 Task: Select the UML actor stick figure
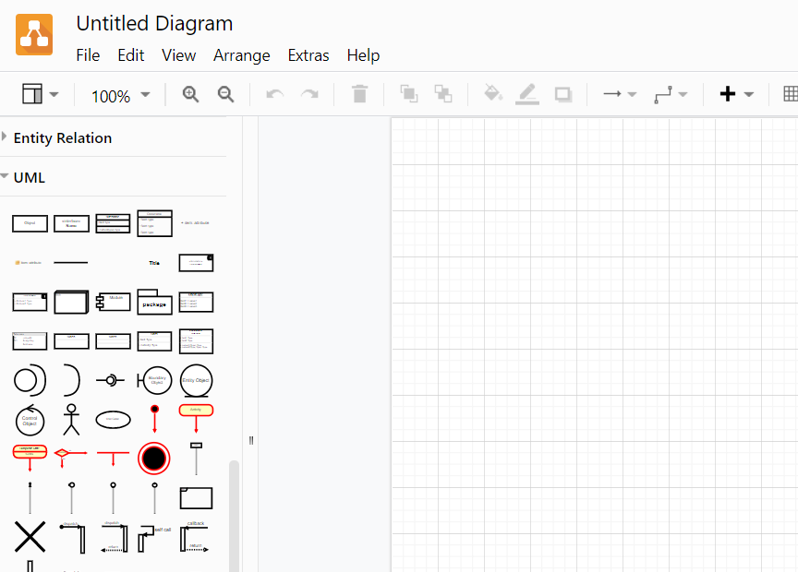click(x=71, y=420)
